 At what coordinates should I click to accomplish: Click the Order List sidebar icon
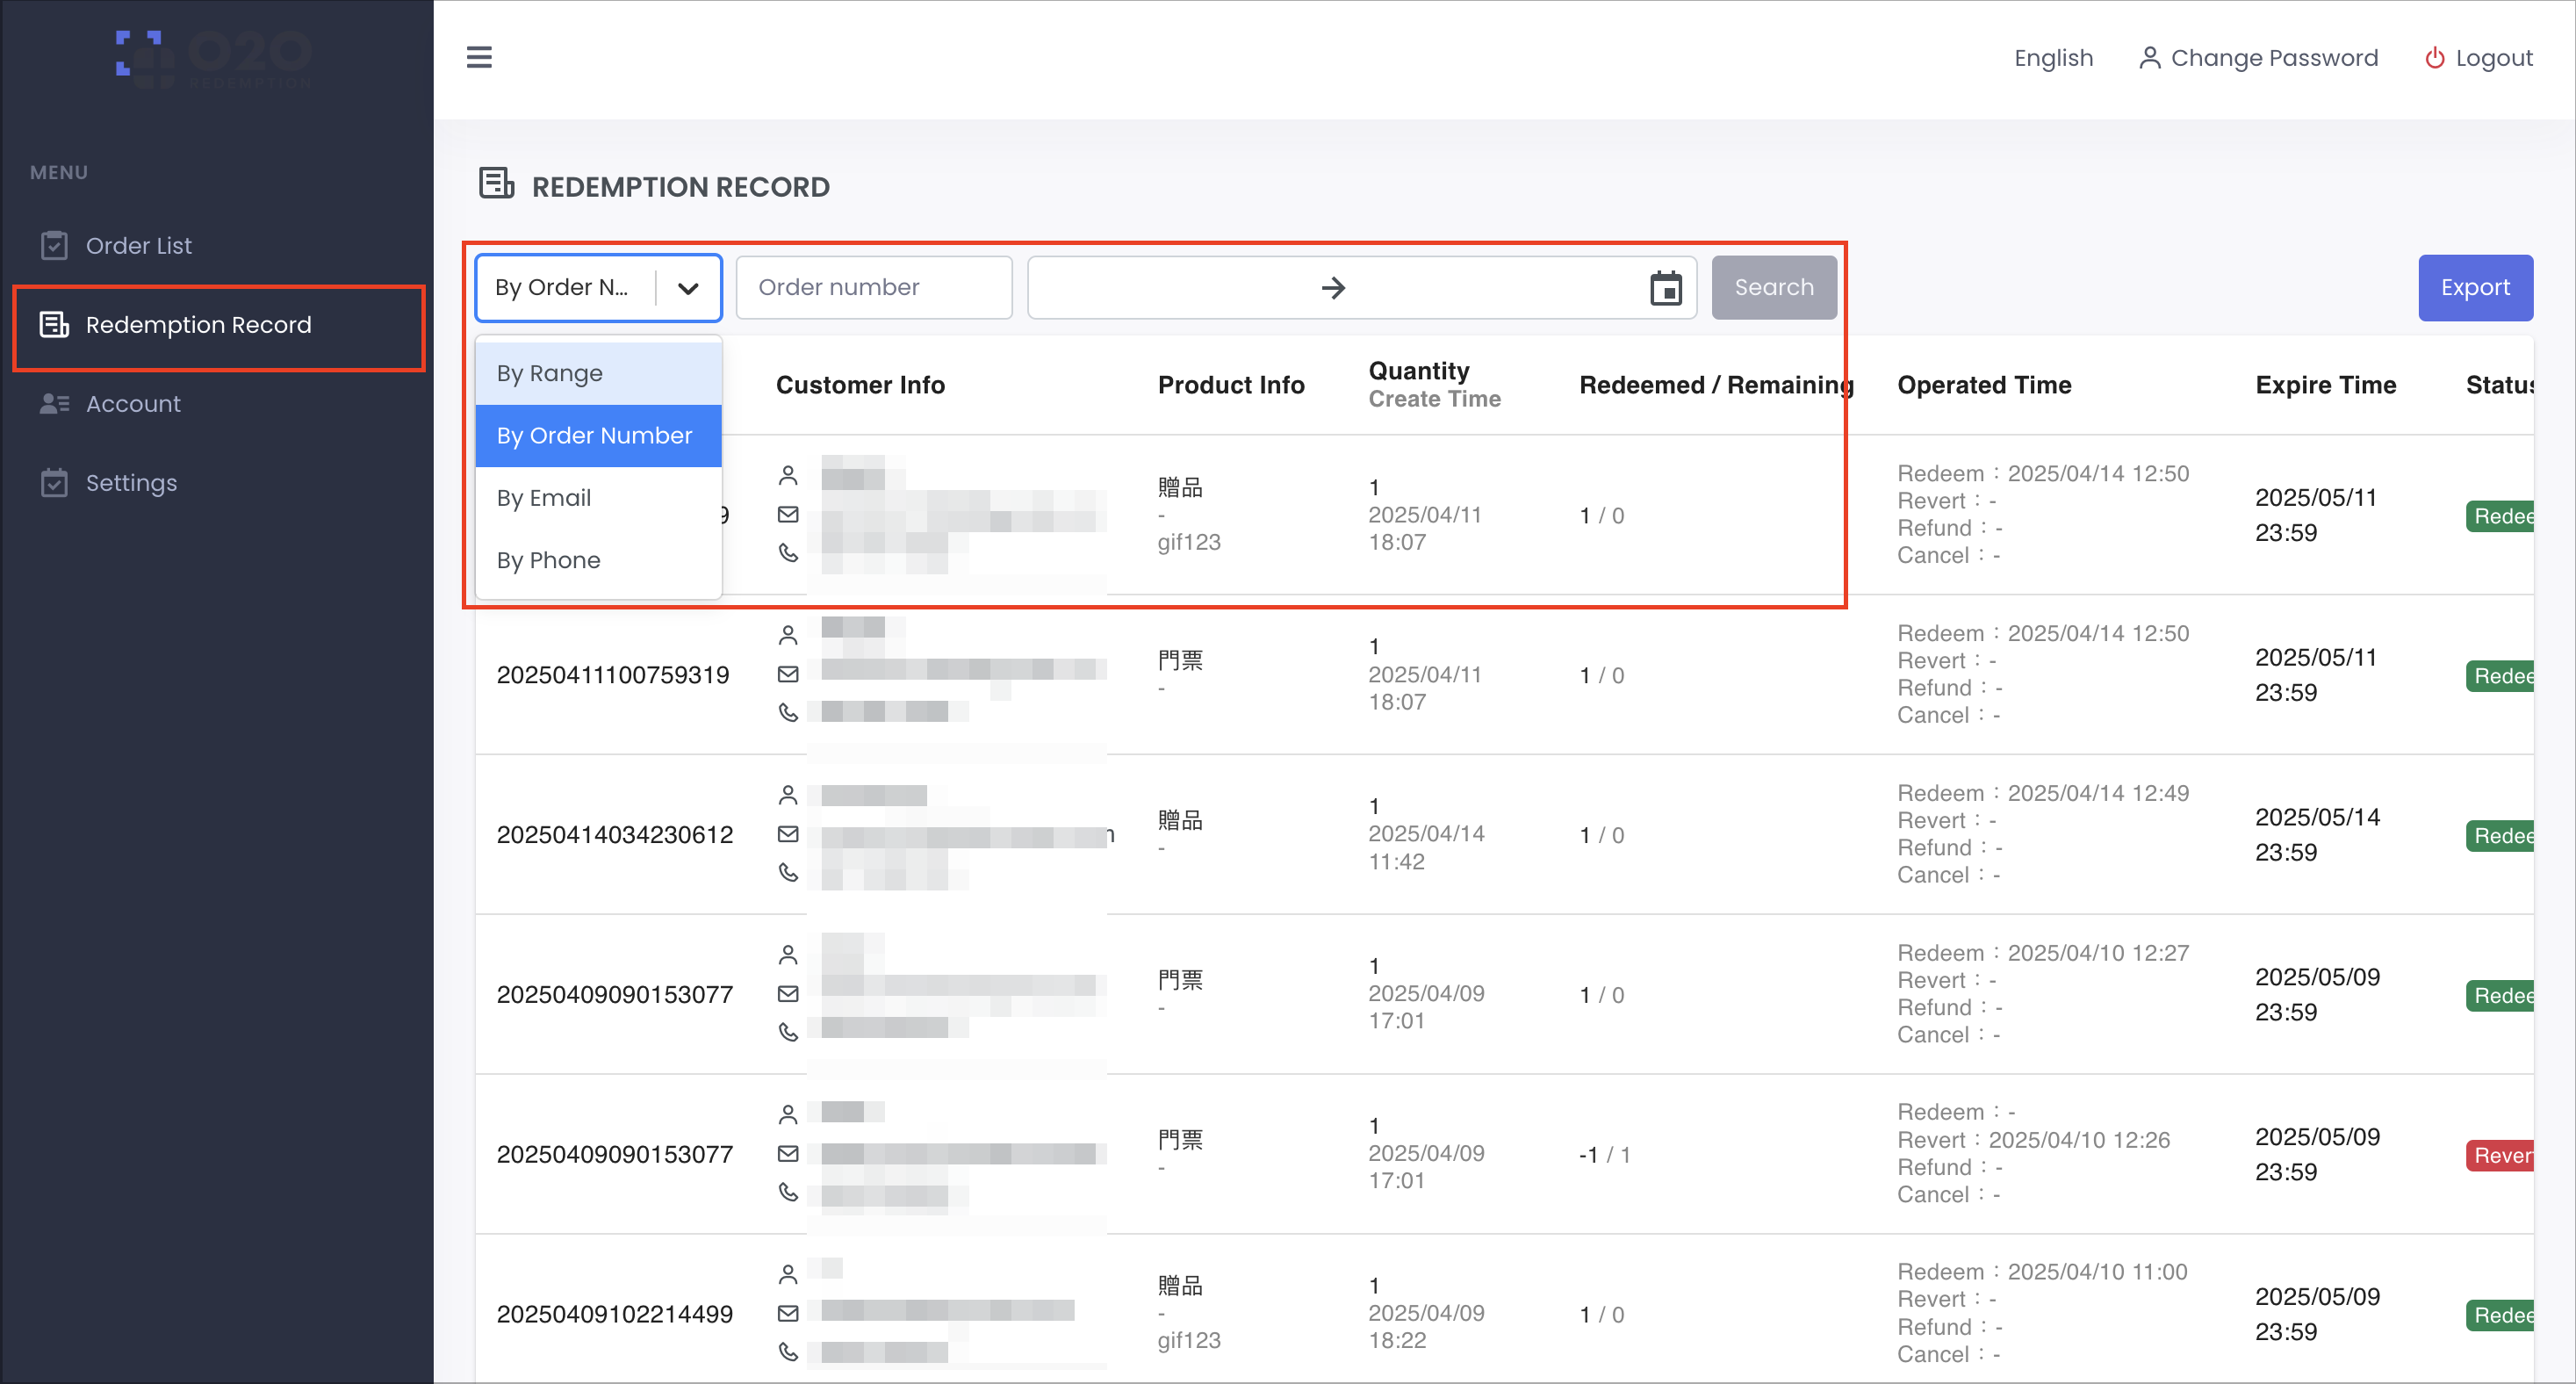[54, 245]
